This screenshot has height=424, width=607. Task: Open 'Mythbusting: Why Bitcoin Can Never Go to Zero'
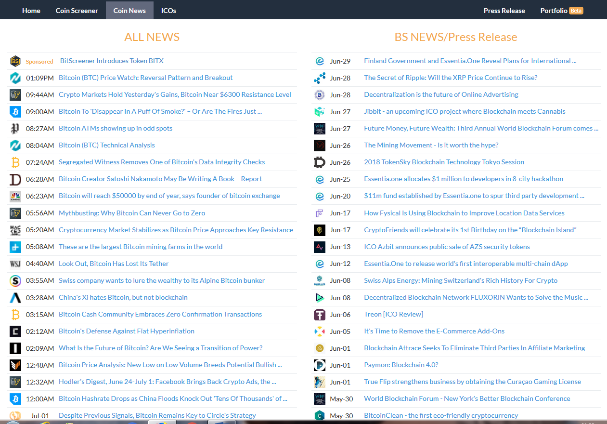point(132,213)
